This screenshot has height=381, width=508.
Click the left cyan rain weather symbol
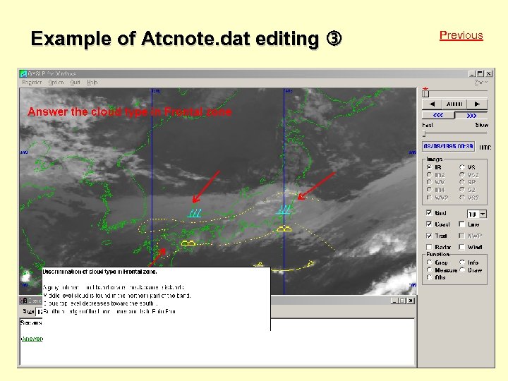click(x=195, y=213)
